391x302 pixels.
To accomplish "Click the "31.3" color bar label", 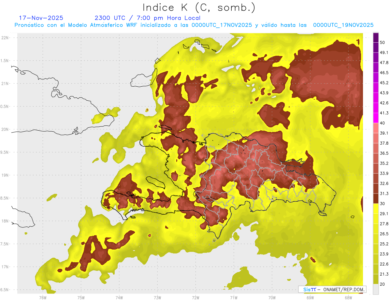I will click(384, 194).
